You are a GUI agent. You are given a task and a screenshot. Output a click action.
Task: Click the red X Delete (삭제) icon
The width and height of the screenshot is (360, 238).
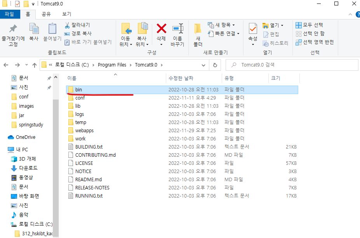162,29
